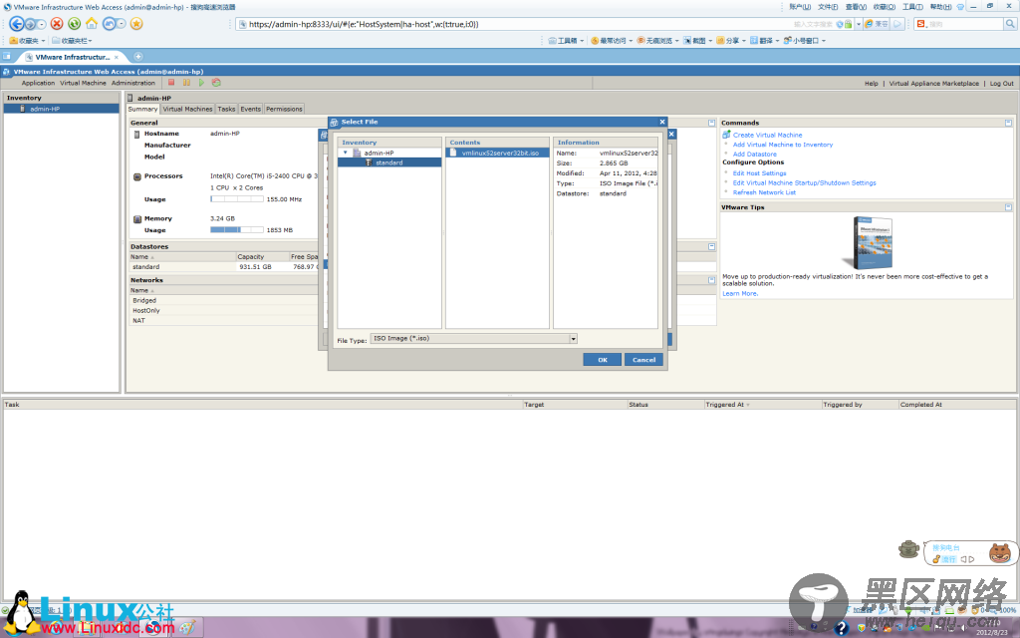Click the new browser tab plus icon

coord(138,56)
